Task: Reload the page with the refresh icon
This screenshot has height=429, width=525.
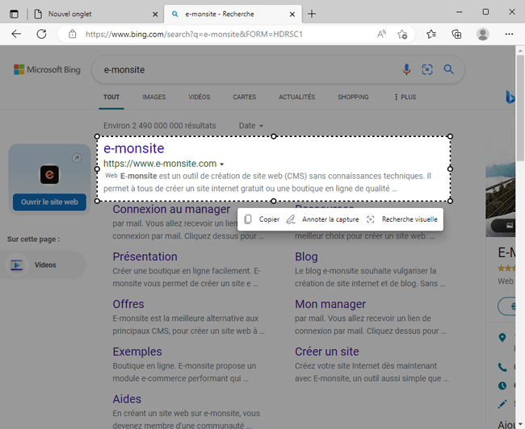Action: (x=41, y=34)
